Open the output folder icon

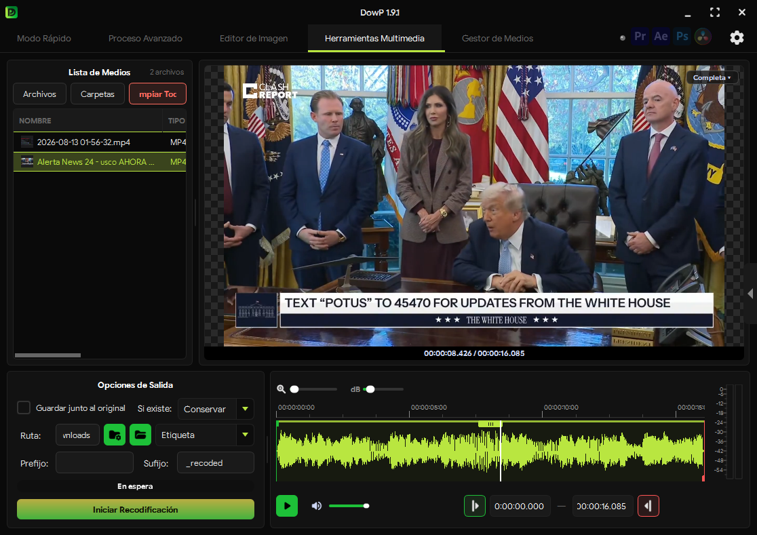(x=140, y=435)
